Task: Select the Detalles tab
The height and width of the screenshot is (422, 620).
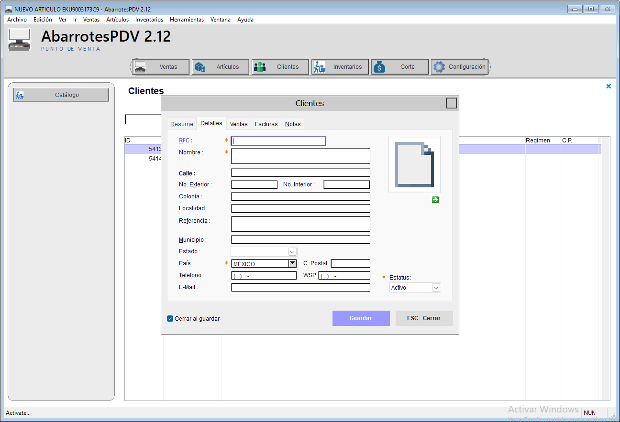Action: [x=211, y=123]
